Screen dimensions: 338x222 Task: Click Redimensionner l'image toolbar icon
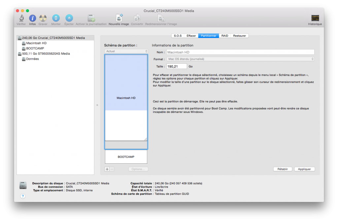coord(161,18)
